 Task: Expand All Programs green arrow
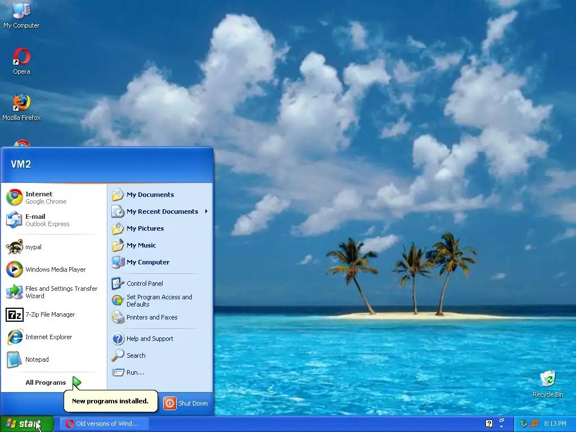coord(76,382)
